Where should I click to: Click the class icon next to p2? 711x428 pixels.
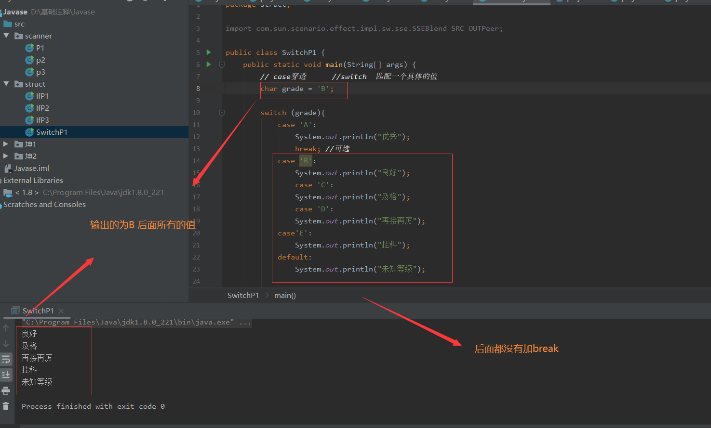pyautogui.click(x=29, y=60)
